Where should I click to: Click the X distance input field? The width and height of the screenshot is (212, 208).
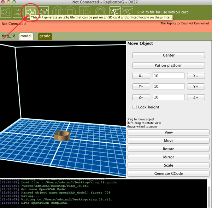[x=169, y=76]
